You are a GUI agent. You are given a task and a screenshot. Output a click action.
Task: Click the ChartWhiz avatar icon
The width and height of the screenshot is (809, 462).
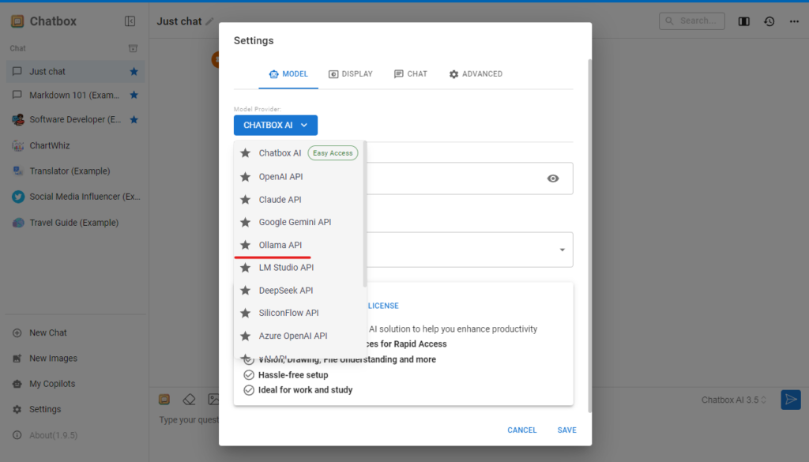[x=18, y=145]
